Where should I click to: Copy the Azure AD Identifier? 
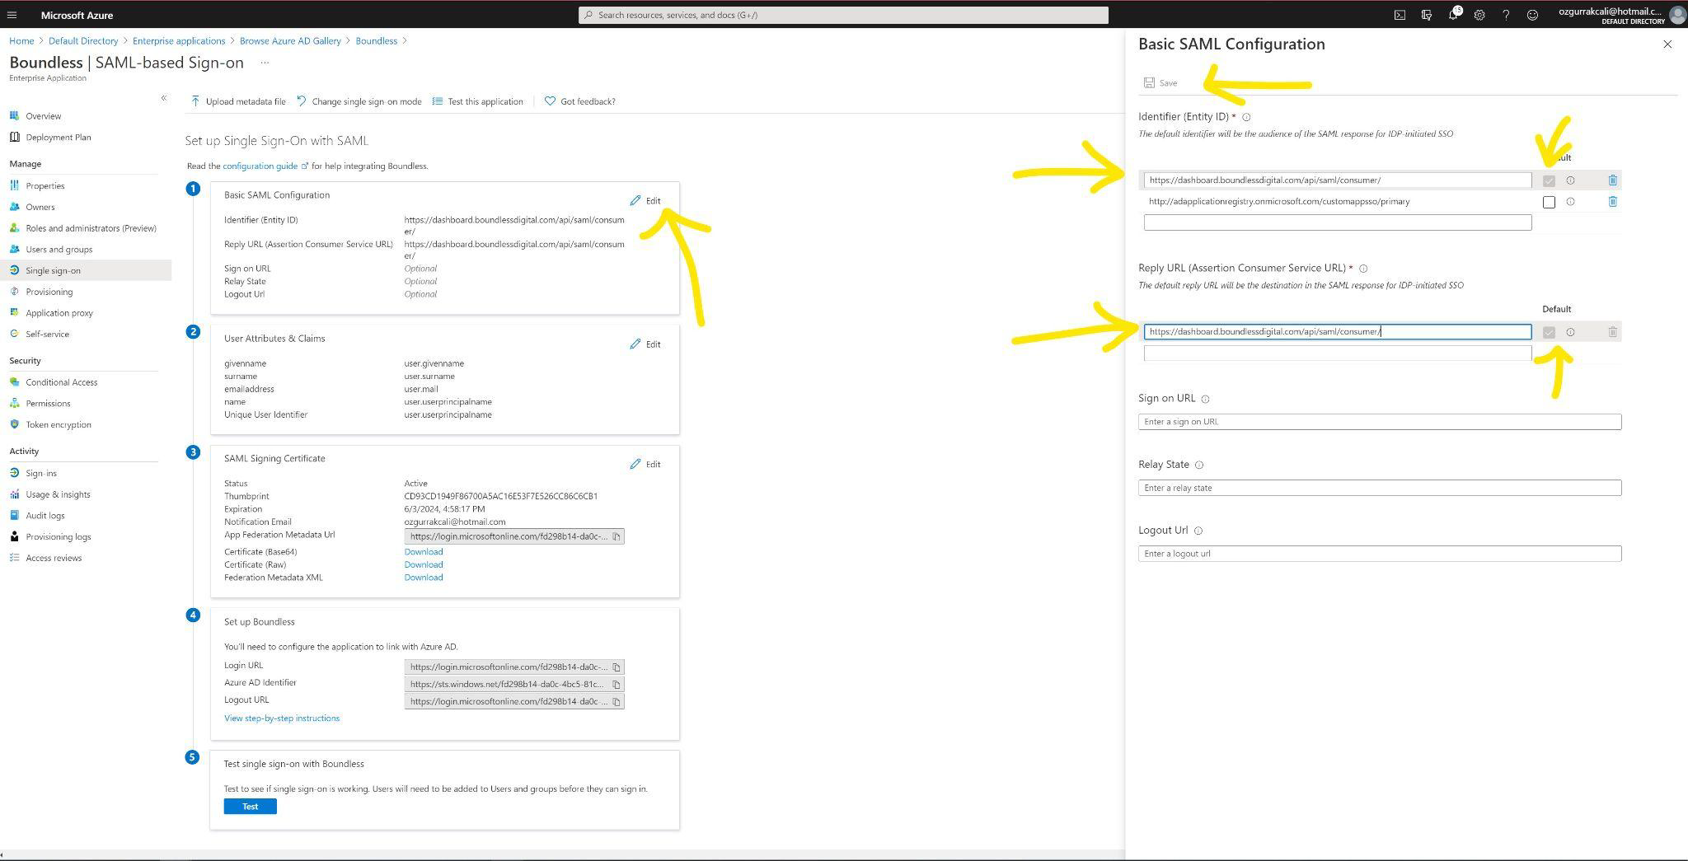pyautogui.click(x=616, y=685)
